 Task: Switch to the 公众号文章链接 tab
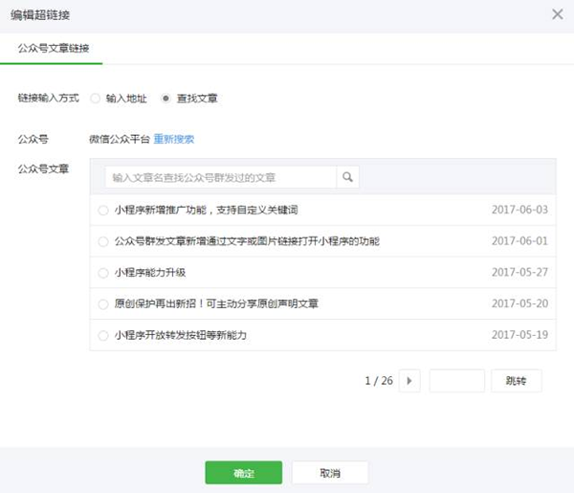54,48
